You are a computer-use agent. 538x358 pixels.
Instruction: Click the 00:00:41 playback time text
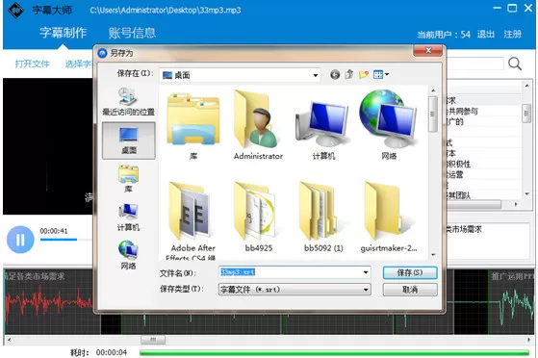54,231
